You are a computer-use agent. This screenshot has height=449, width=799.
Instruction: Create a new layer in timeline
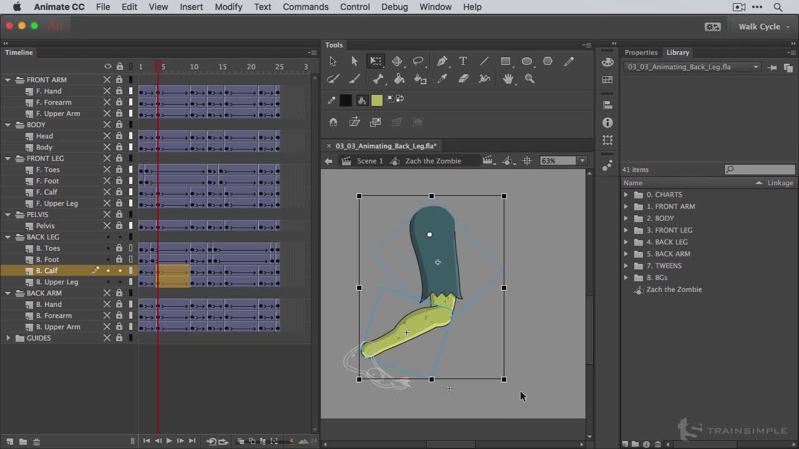coord(9,442)
